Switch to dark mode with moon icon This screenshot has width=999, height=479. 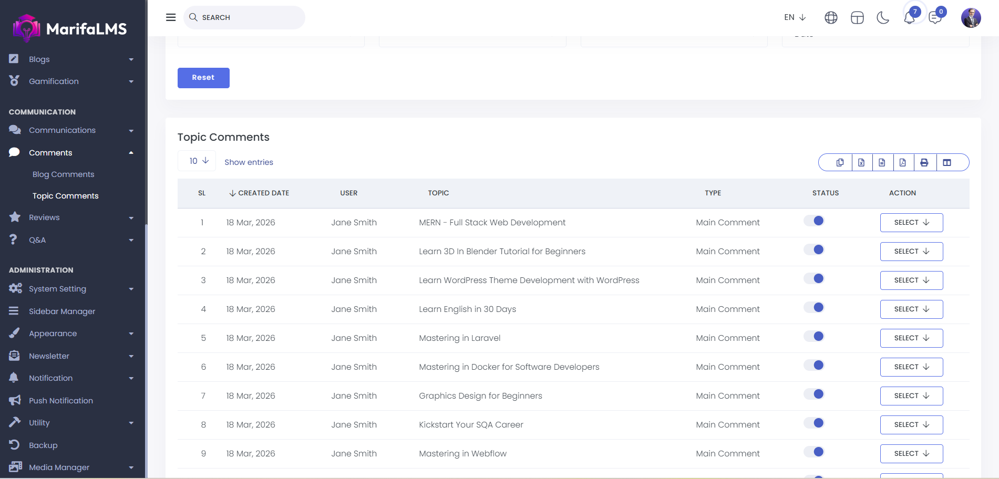pos(883,18)
